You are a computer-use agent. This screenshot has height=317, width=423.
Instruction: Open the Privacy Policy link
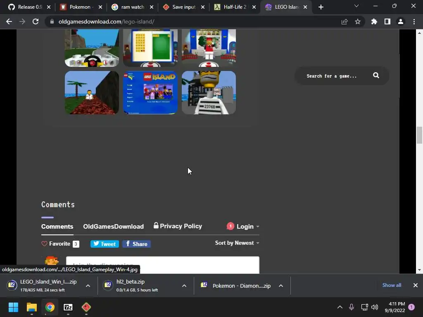178,226
